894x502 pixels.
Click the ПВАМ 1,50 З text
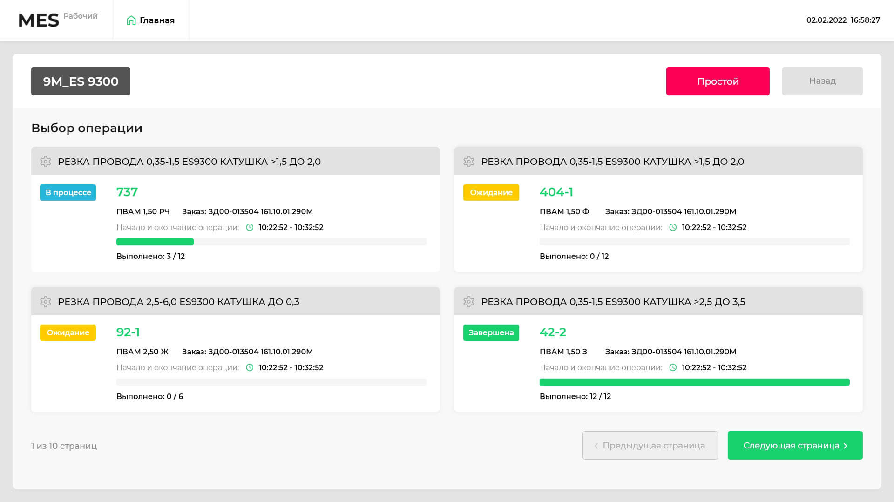point(563,352)
